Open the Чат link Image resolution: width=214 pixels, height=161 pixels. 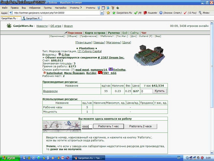(x=144, y=33)
